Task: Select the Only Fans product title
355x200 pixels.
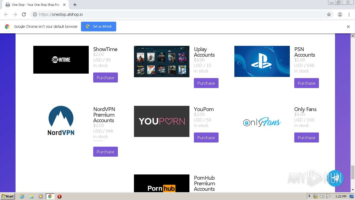Action: 305,109
